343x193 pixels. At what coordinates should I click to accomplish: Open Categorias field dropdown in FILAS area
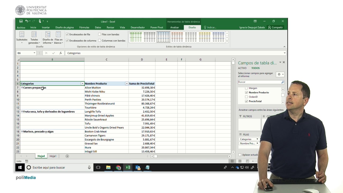coord(257,139)
